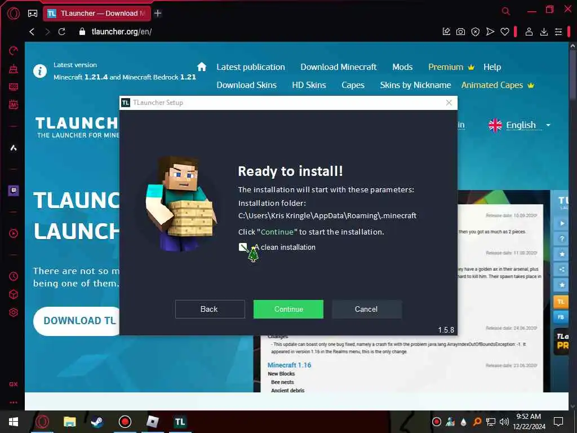Open the browser downloads icon
This screenshot has width=577, height=433.
point(544,32)
